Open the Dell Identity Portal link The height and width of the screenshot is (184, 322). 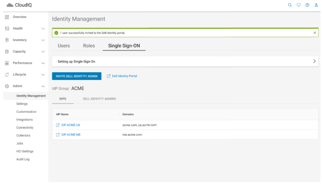coord(125,76)
